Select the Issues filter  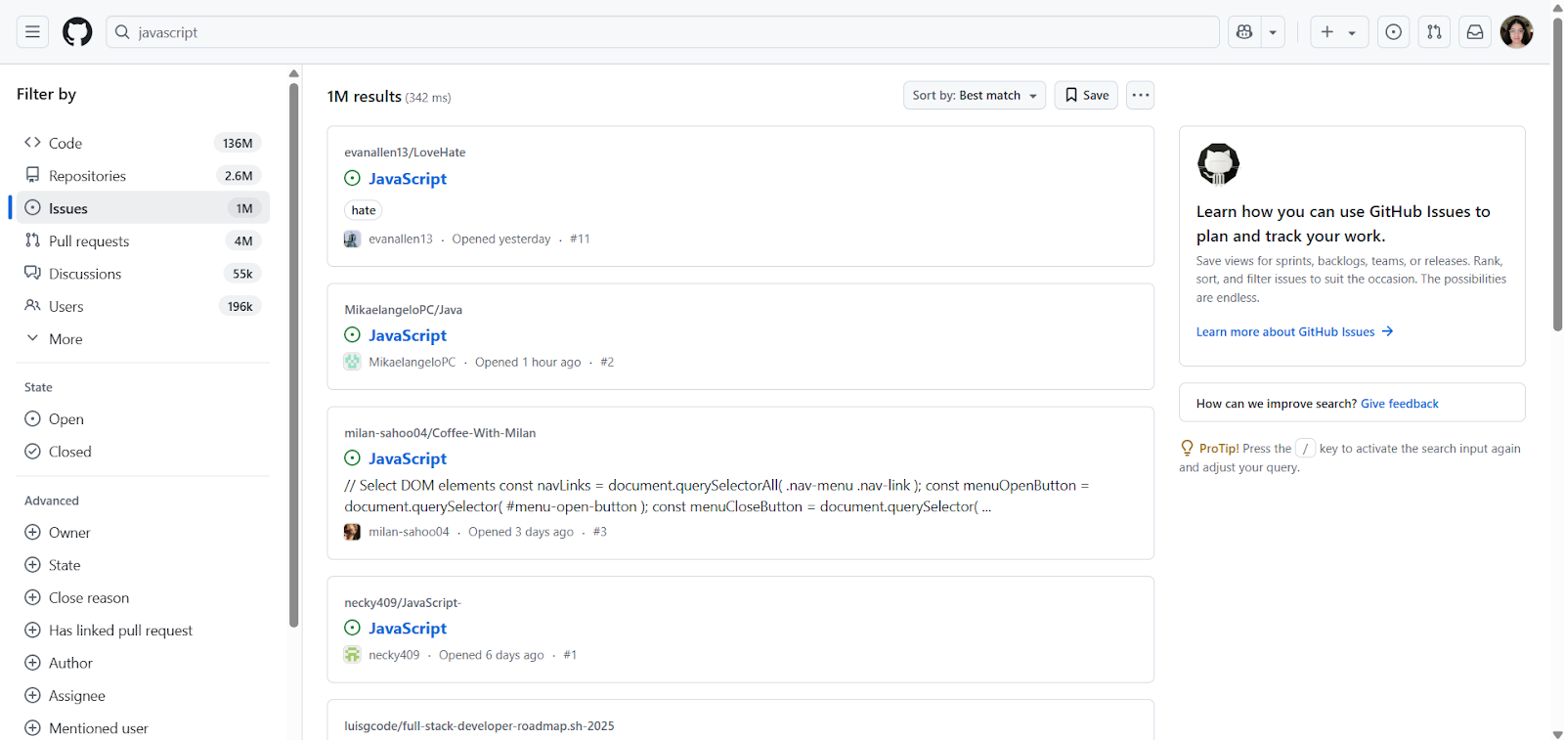143,208
